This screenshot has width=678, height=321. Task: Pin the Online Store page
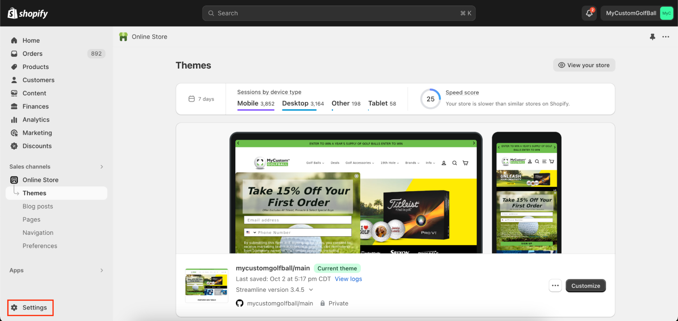pos(652,37)
